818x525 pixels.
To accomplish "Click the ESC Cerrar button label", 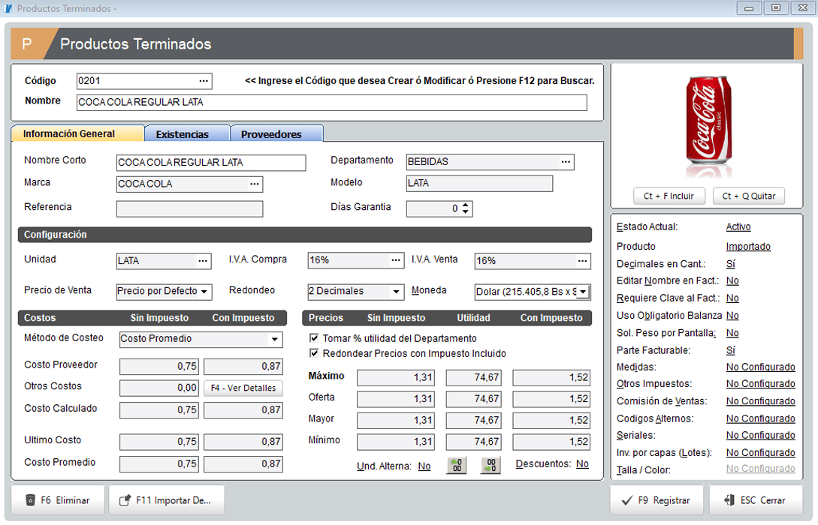I will (x=762, y=500).
